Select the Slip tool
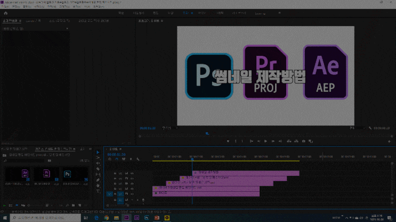Screen dimensions: 396x222 click(98, 174)
